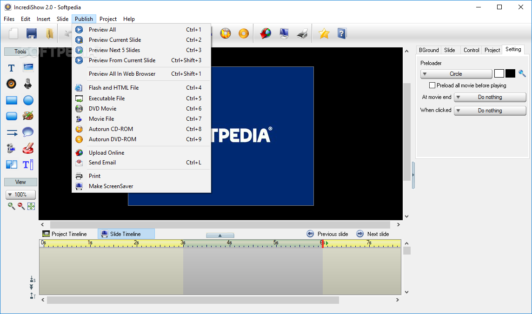
Task: Switch to the BGround tab
Action: pyautogui.click(x=429, y=50)
